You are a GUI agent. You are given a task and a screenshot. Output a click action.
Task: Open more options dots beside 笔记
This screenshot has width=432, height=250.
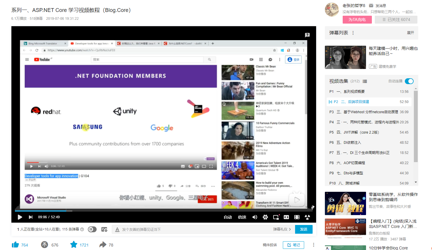(313, 245)
